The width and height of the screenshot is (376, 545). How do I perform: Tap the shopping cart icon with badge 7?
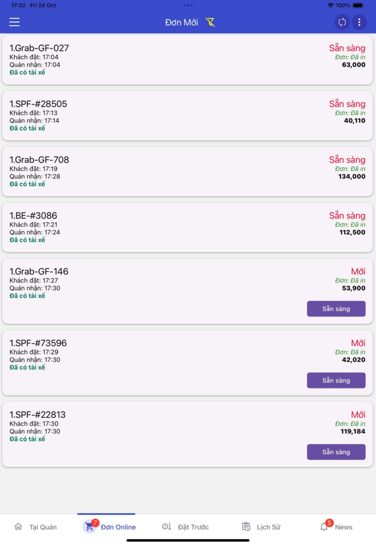pos(89,526)
